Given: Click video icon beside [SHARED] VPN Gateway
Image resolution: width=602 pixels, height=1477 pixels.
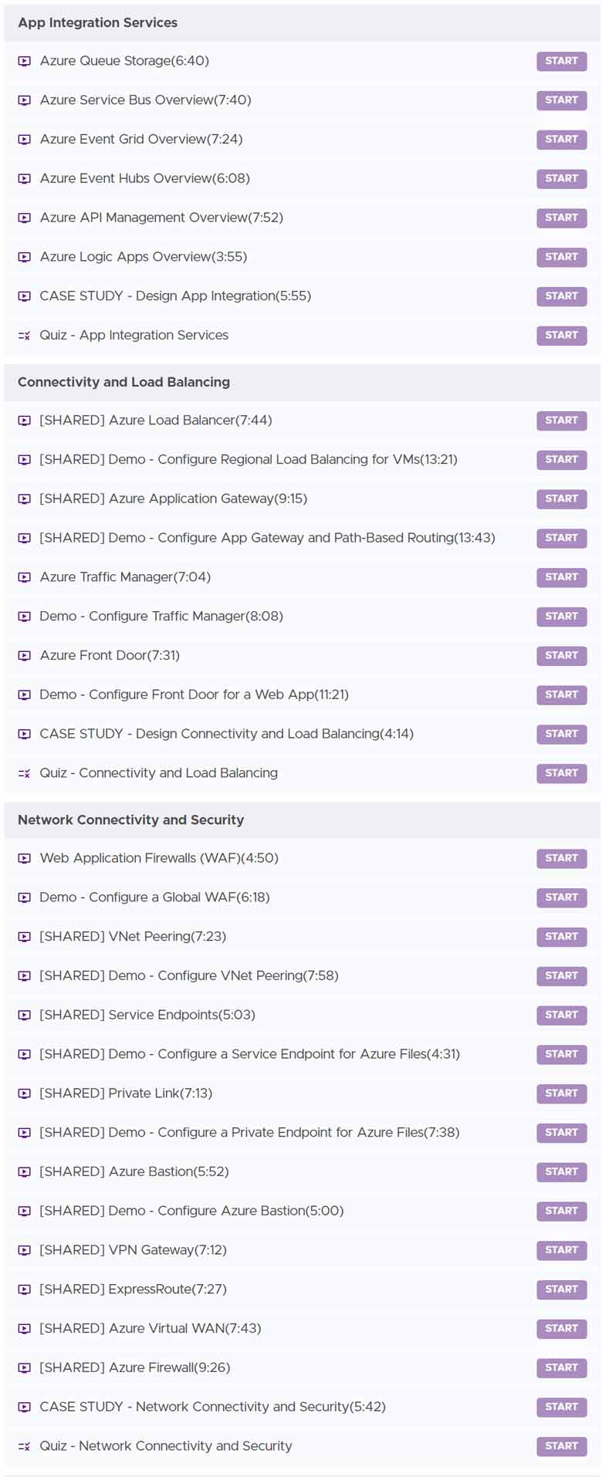Looking at the screenshot, I should tap(25, 1250).
